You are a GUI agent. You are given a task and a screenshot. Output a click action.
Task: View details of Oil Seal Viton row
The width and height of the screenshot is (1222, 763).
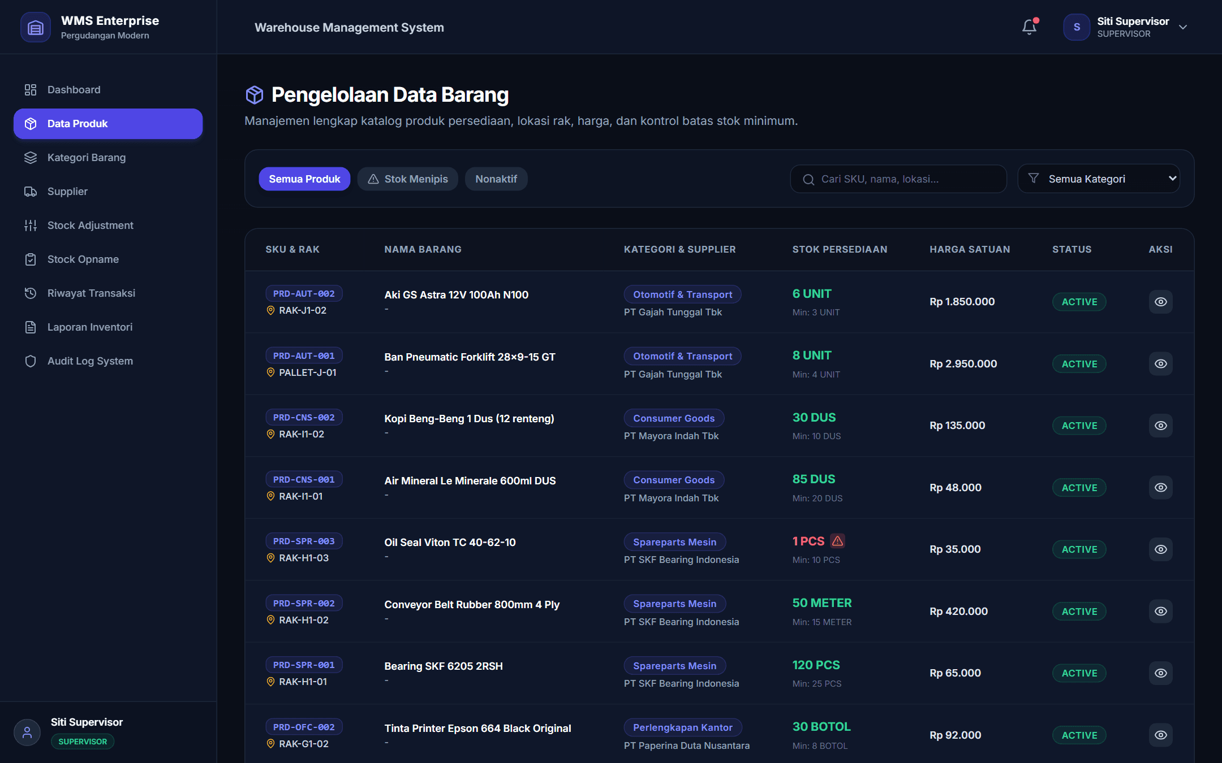pyautogui.click(x=1160, y=549)
